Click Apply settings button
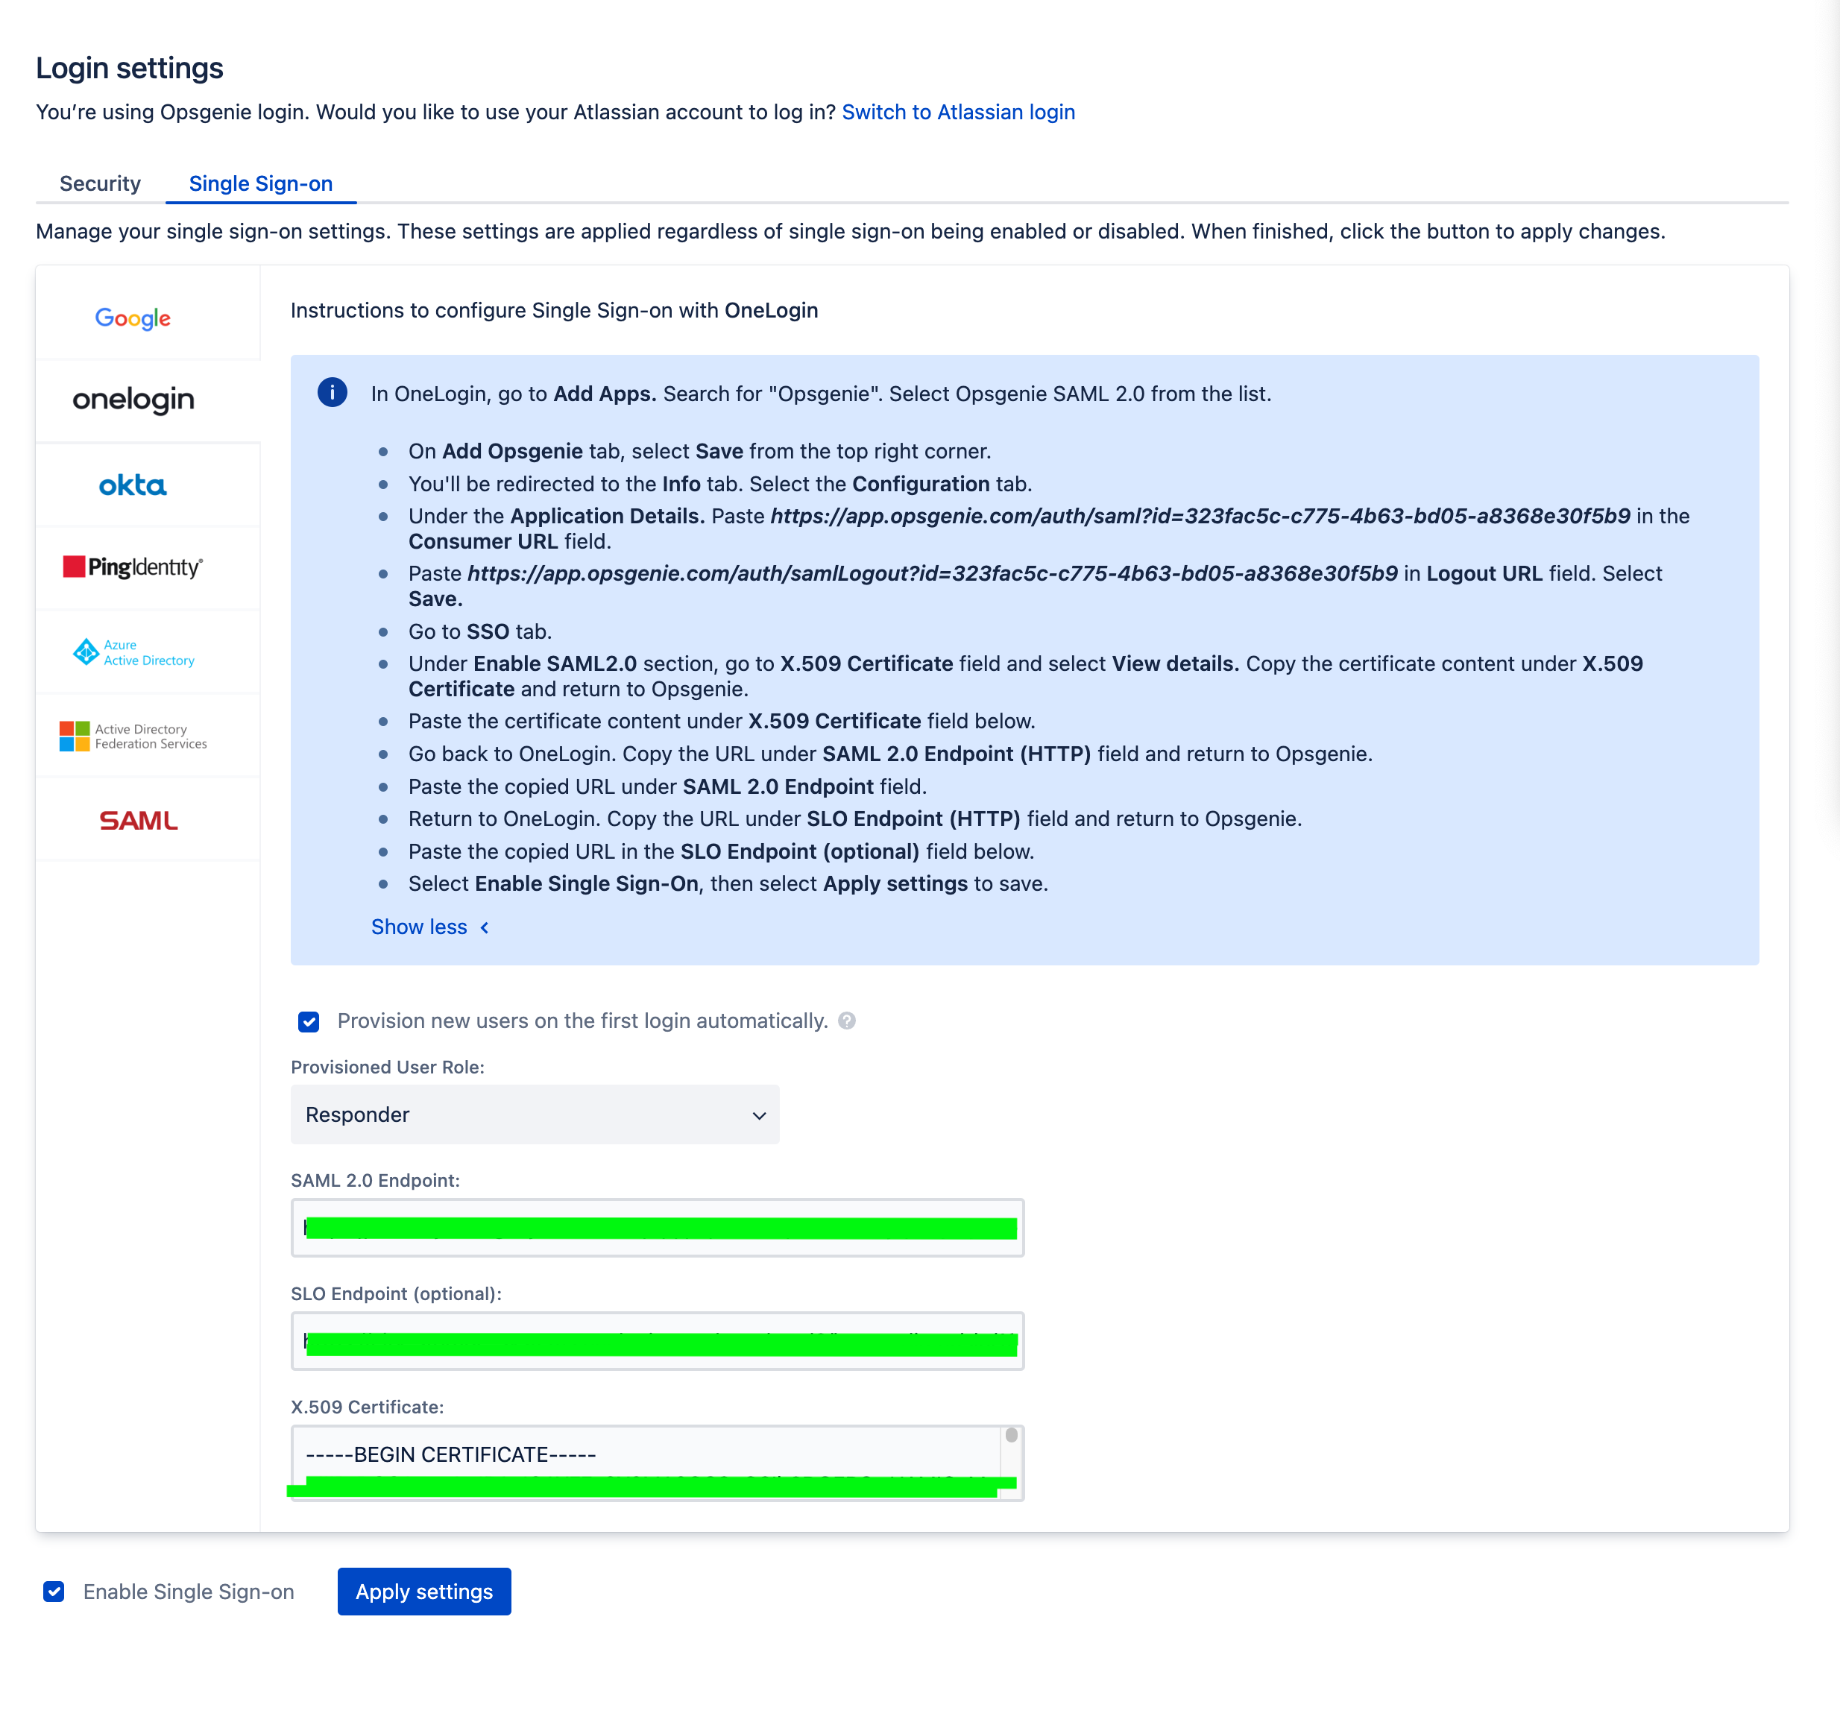Screen dimensions: 1840x1725 tap(424, 1591)
